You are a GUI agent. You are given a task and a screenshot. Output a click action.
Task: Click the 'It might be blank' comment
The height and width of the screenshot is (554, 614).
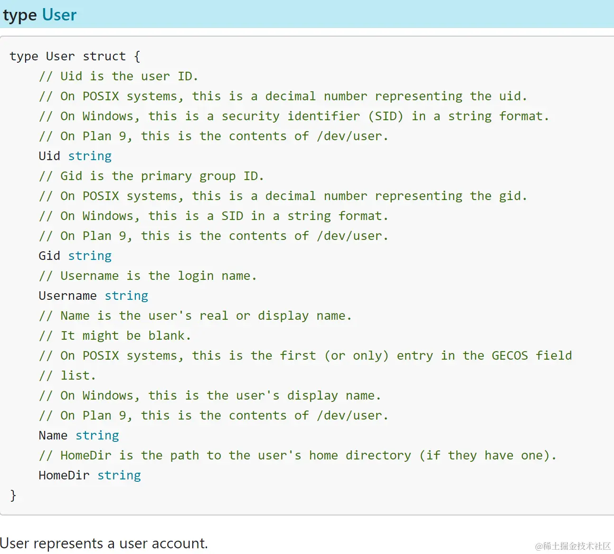pos(115,335)
